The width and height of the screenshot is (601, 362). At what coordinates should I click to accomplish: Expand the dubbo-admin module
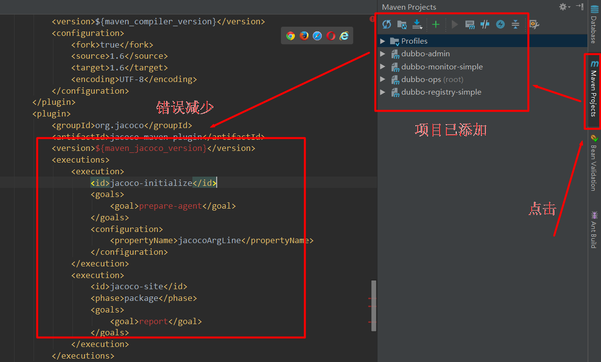(x=383, y=54)
